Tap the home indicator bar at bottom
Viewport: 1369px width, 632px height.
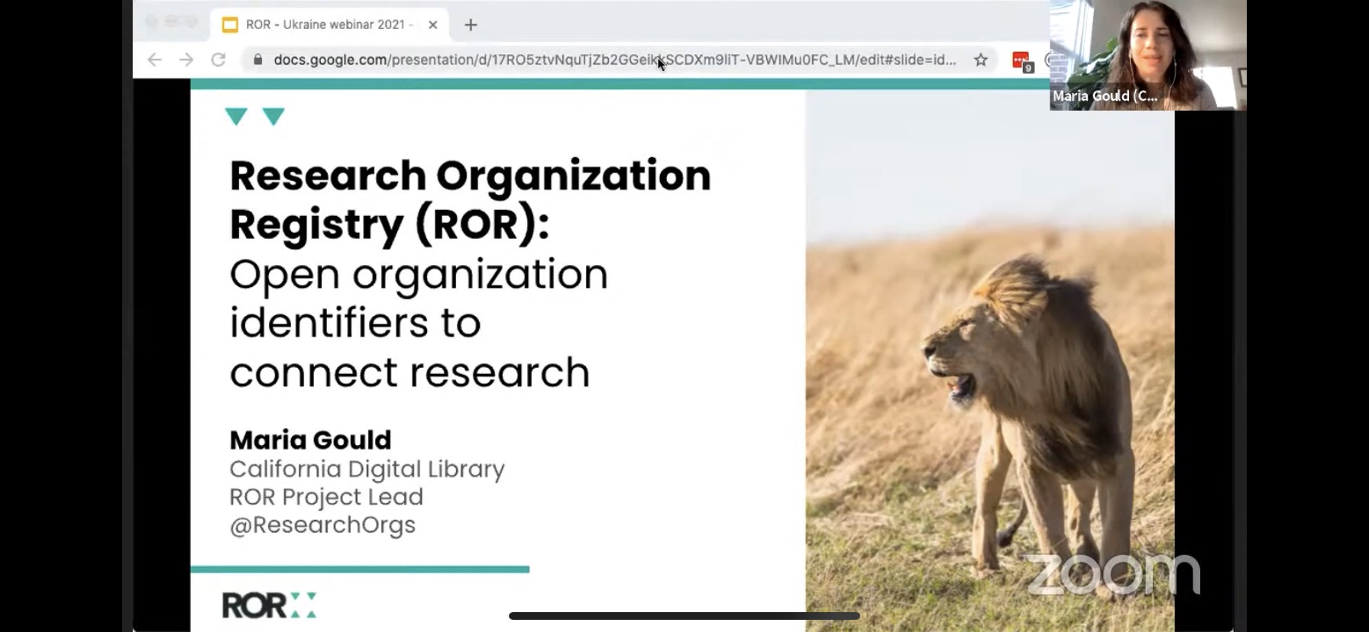click(684, 616)
